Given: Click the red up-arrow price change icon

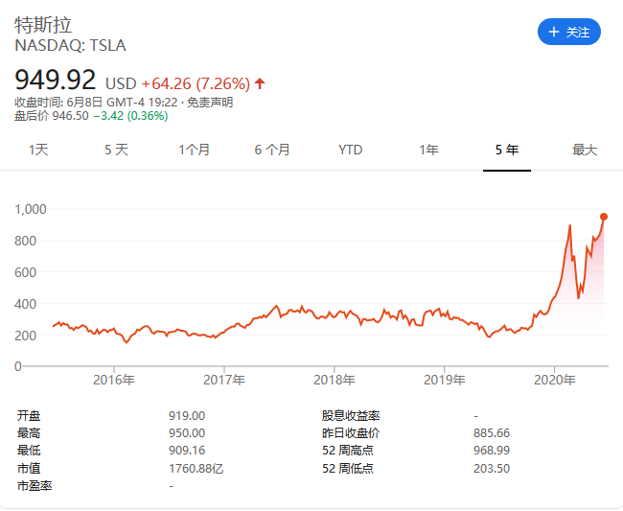Looking at the screenshot, I should tap(260, 83).
